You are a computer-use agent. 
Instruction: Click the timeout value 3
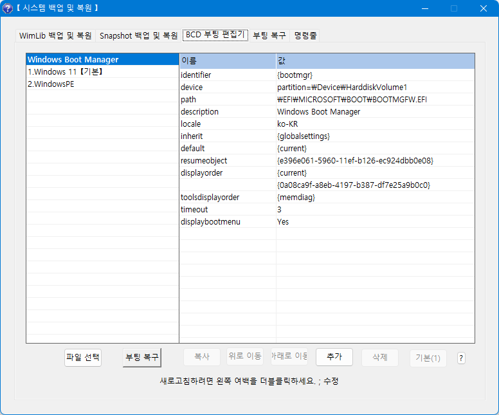pyautogui.click(x=279, y=210)
